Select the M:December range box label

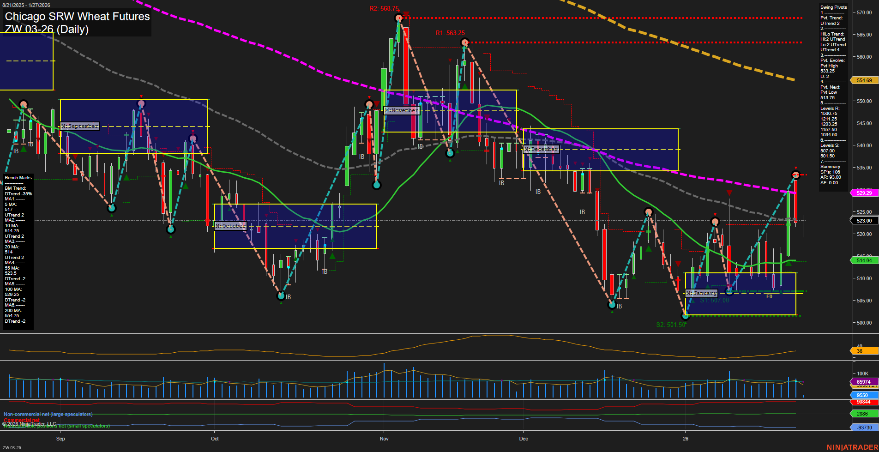[541, 149]
